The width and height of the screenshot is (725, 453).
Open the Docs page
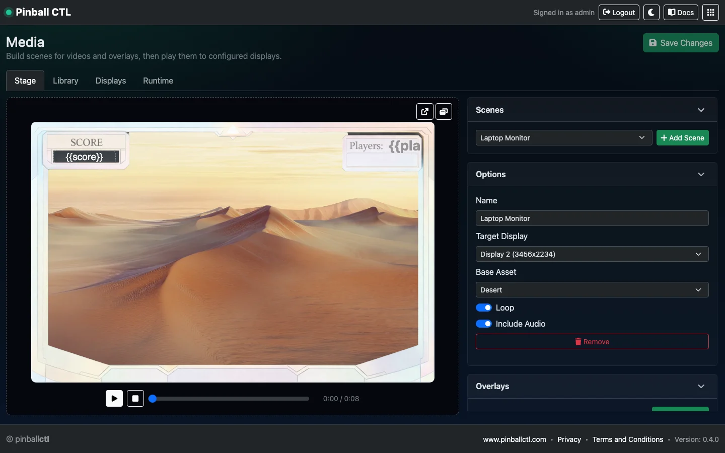coord(681,13)
